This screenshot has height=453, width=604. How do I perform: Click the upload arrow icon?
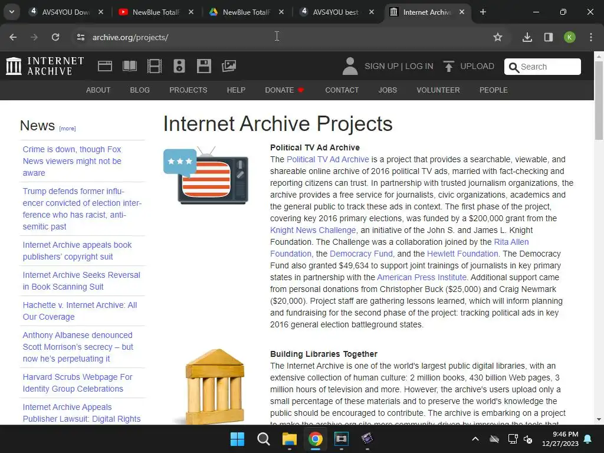point(448,66)
